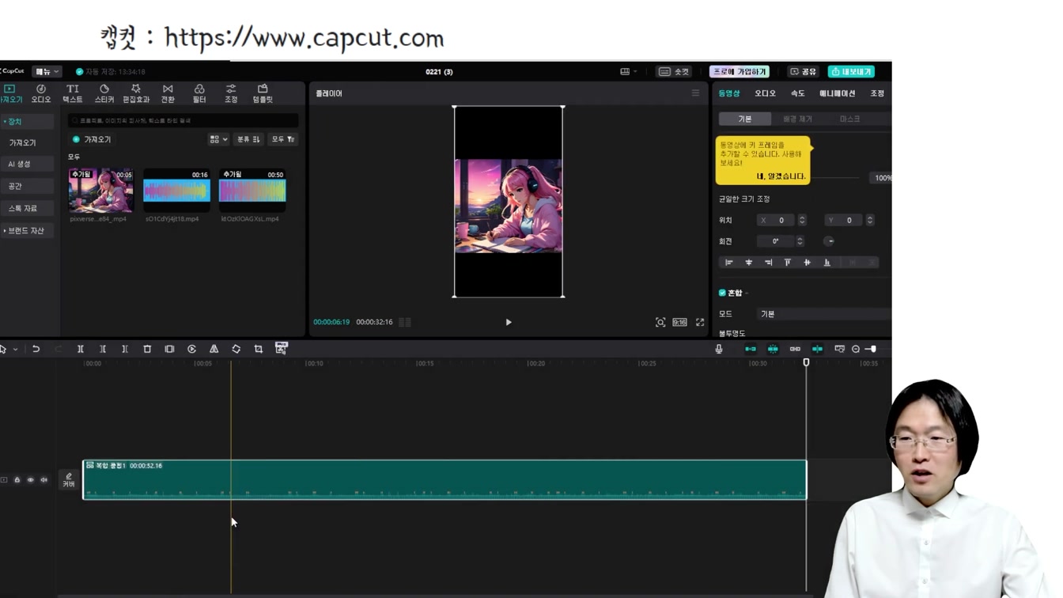Dismiss tooltip with 네, 알겠습니다

pos(781,176)
